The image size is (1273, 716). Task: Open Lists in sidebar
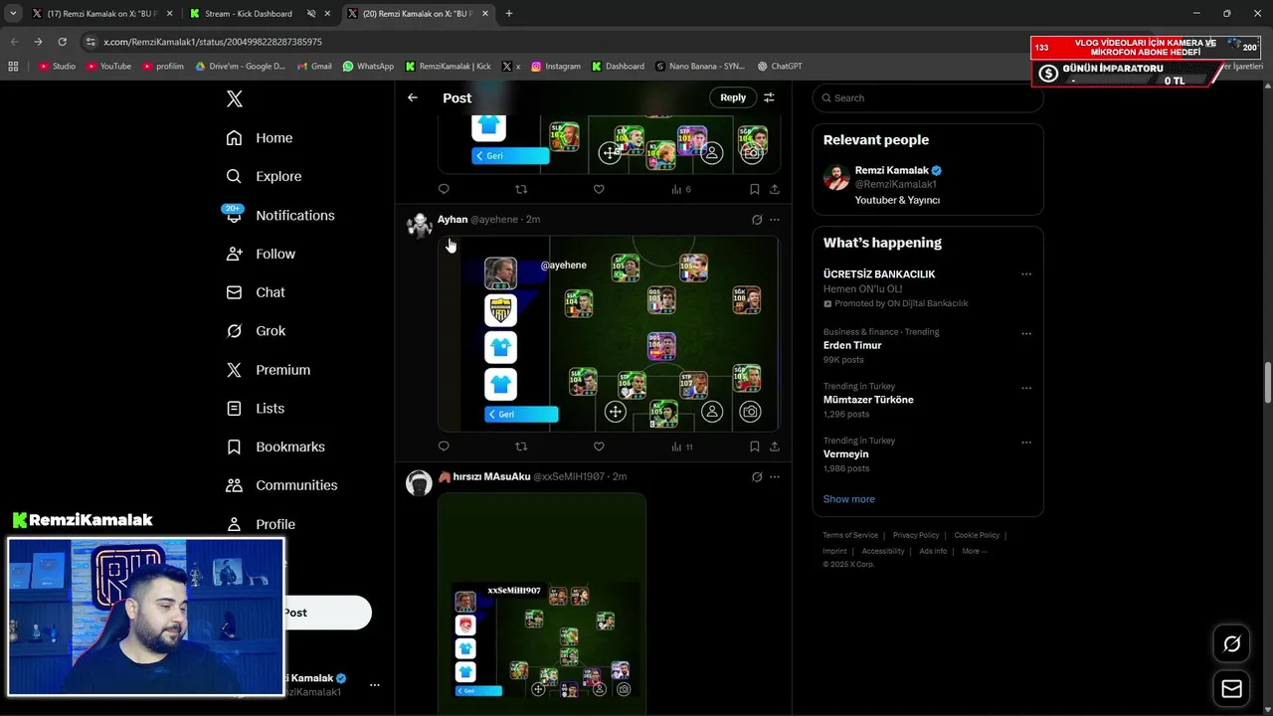[x=256, y=409]
